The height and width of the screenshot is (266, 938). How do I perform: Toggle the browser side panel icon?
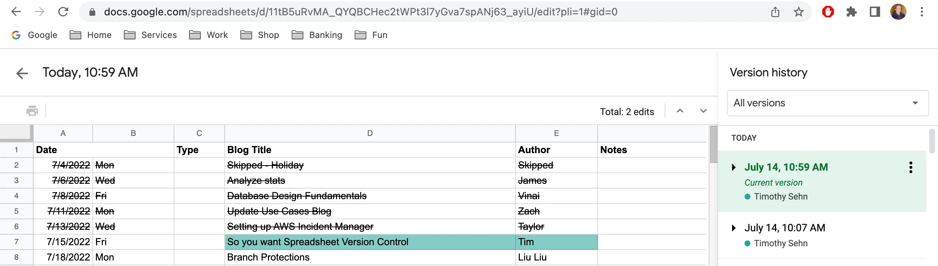pos(875,12)
